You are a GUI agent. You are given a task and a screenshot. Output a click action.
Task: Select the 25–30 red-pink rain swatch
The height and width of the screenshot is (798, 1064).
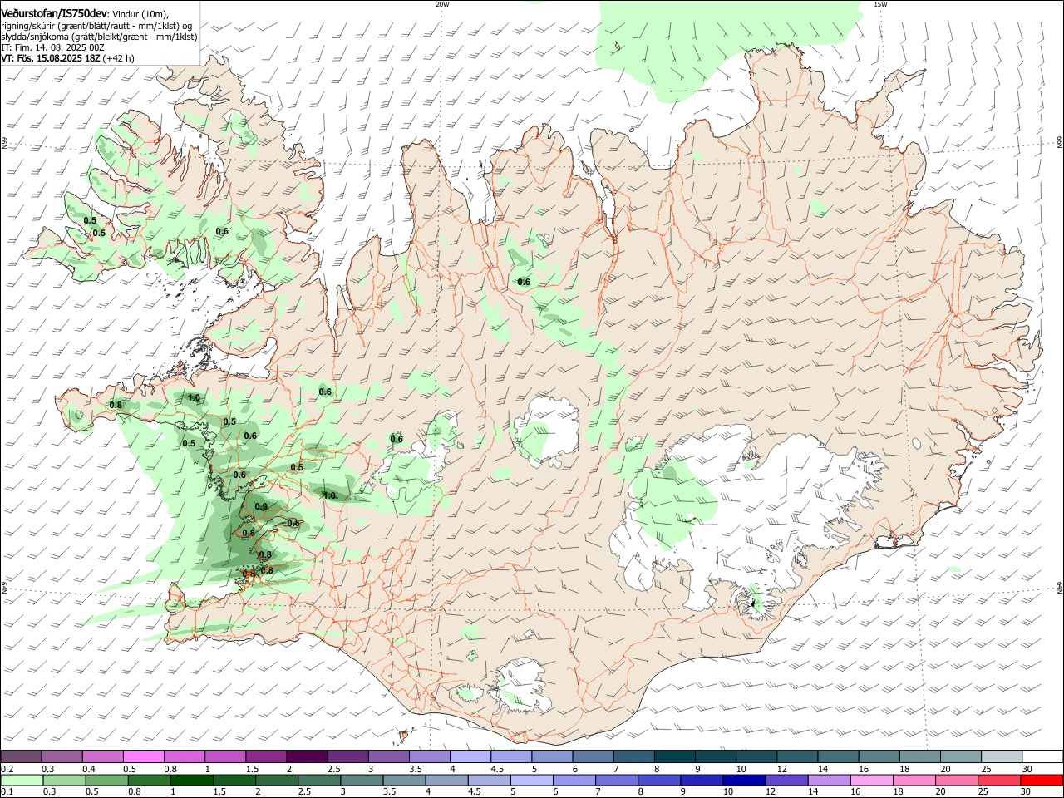click(1001, 781)
